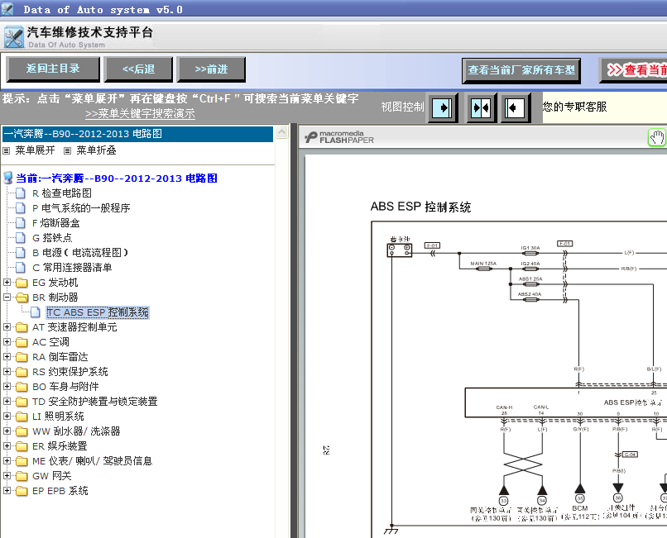Expand the RA 倒车雷达 folder
The height and width of the screenshot is (538, 667).
(7, 356)
